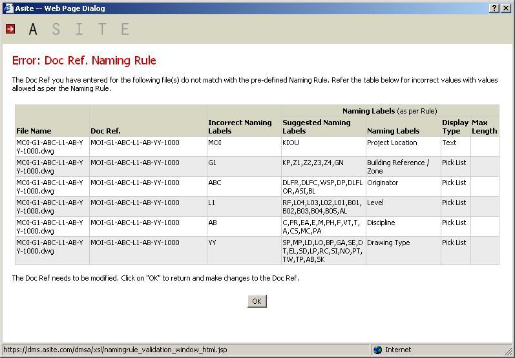Click the Originator naming label

click(x=383, y=183)
